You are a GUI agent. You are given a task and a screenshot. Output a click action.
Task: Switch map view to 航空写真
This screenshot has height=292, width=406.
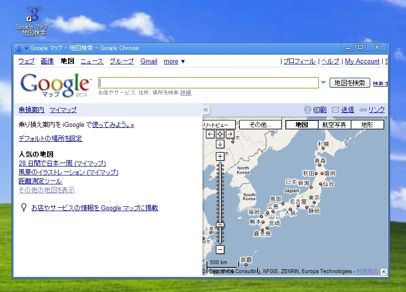(334, 124)
